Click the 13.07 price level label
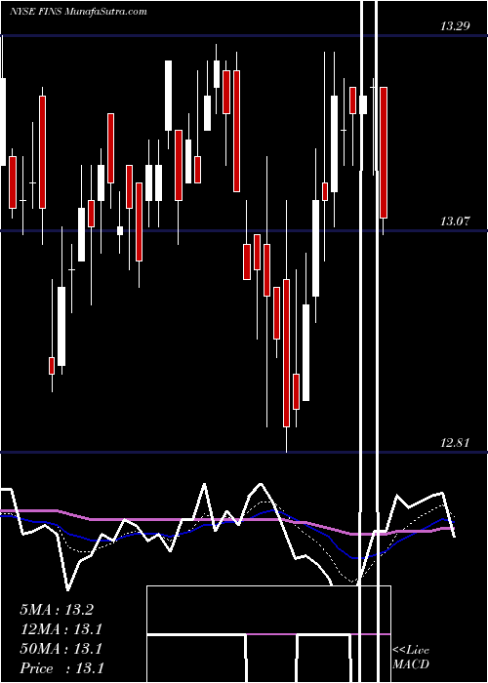This screenshot has height=683, width=488. coord(455,221)
